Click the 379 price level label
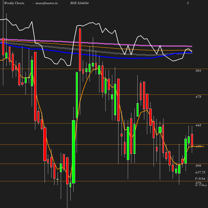The height and width of the screenshot is (208, 208). click(198, 183)
